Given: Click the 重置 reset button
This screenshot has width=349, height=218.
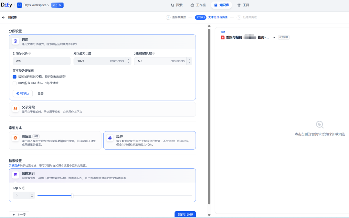Looking at the screenshot, I should coord(40,94).
